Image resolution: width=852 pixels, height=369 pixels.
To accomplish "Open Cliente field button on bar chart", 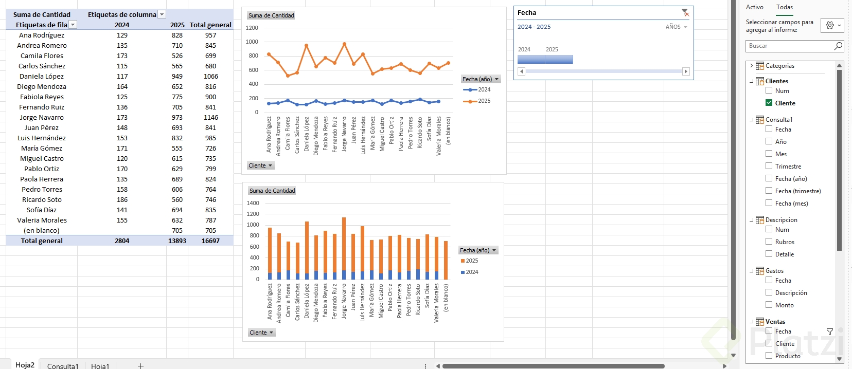I will 261,333.
